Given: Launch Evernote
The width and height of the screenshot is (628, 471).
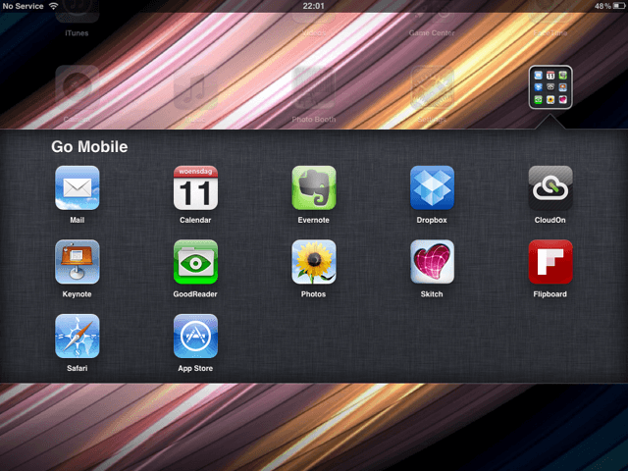Looking at the screenshot, I should [x=314, y=187].
